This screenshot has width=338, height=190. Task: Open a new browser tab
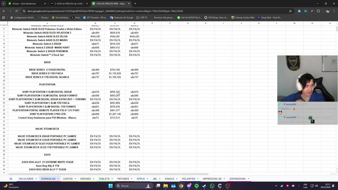point(135,4)
